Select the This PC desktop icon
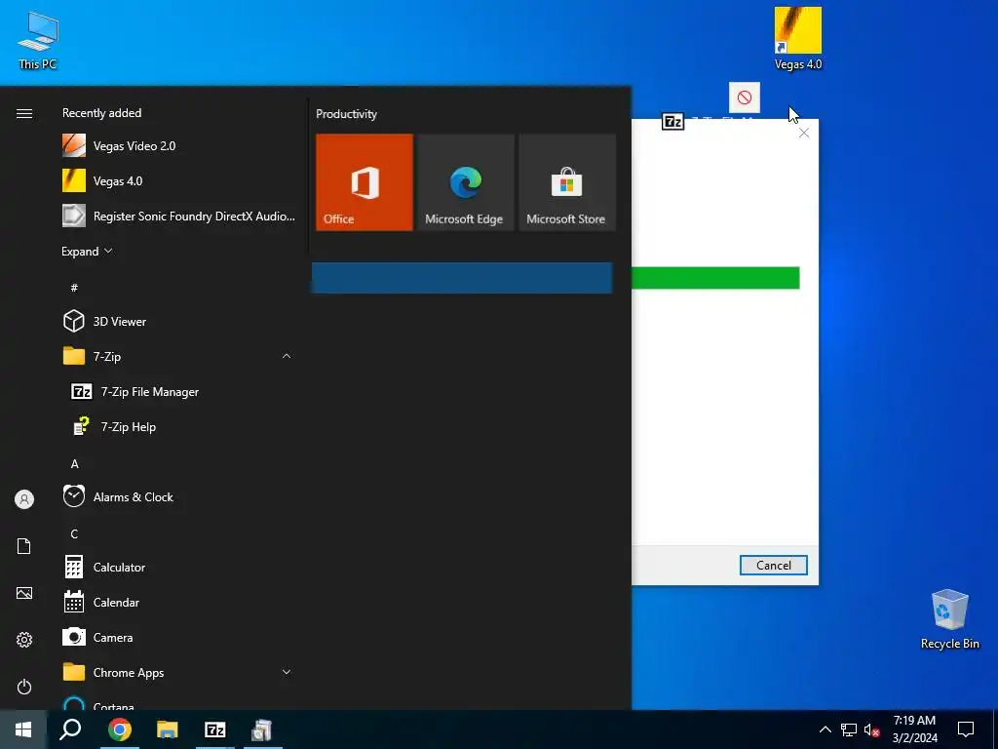The image size is (998, 749). click(x=38, y=41)
